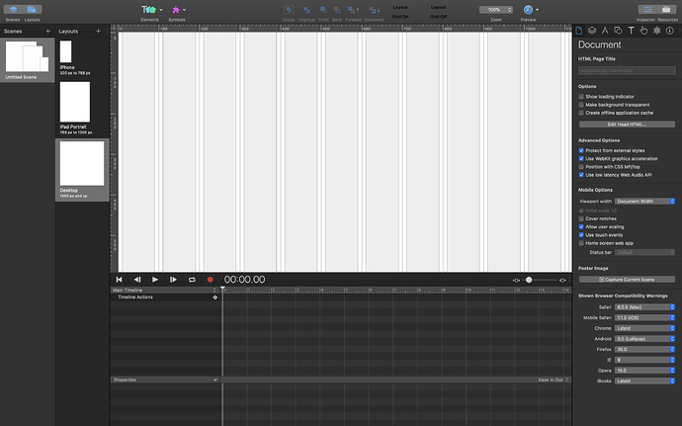Open Safari compatibility version dropdown

644,306
